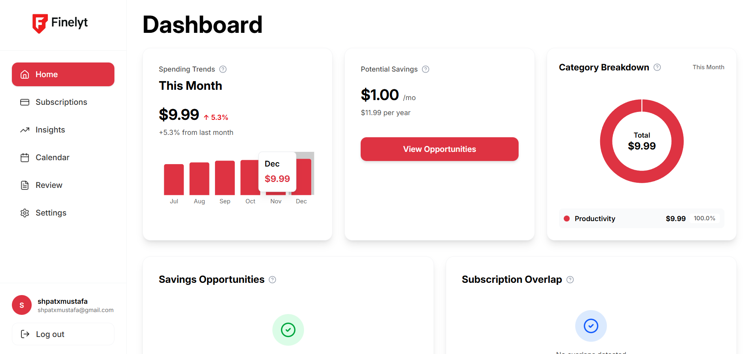The image size is (751, 354).
Task: Click the Savings Opportunities help icon
Action: 272,280
